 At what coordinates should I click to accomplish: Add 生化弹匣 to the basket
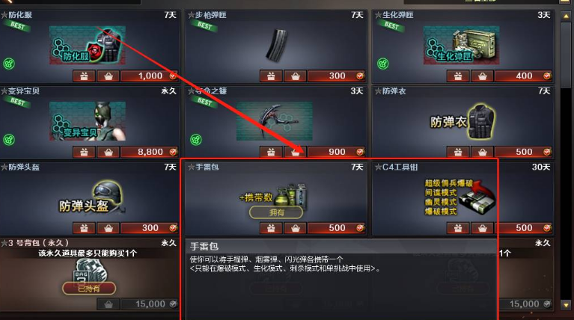point(482,76)
